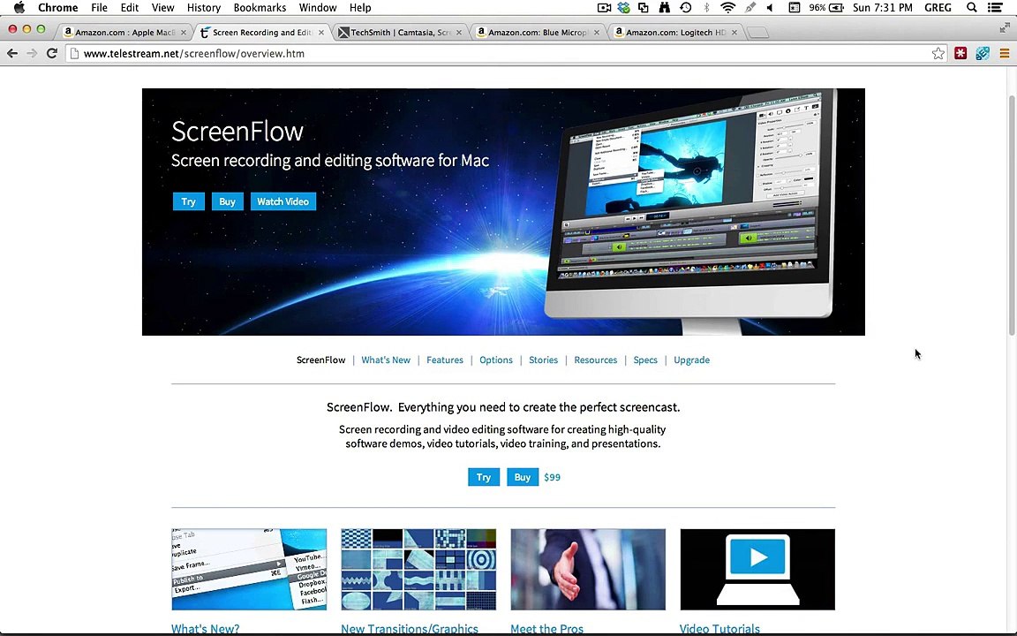
Task: Open Notification Center list icon
Action: [x=995, y=8]
